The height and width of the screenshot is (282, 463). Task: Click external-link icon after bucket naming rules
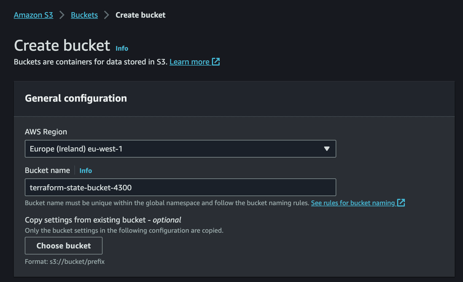pyautogui.click(x=401, y=203)
